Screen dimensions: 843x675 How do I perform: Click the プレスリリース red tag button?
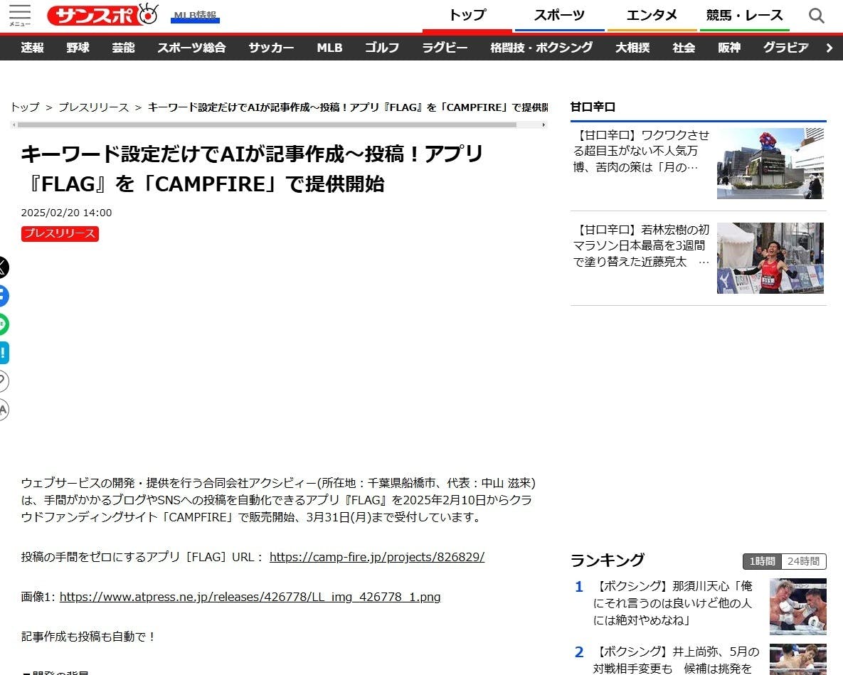tap(60, 233)
